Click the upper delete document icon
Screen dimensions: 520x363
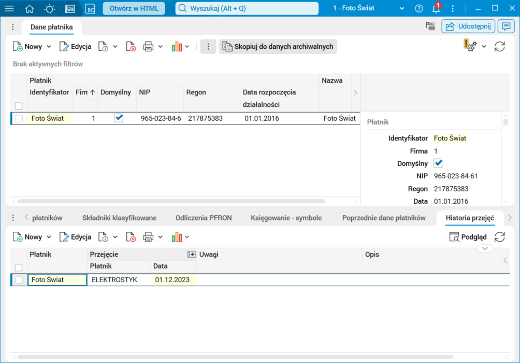tap(131, 47)
